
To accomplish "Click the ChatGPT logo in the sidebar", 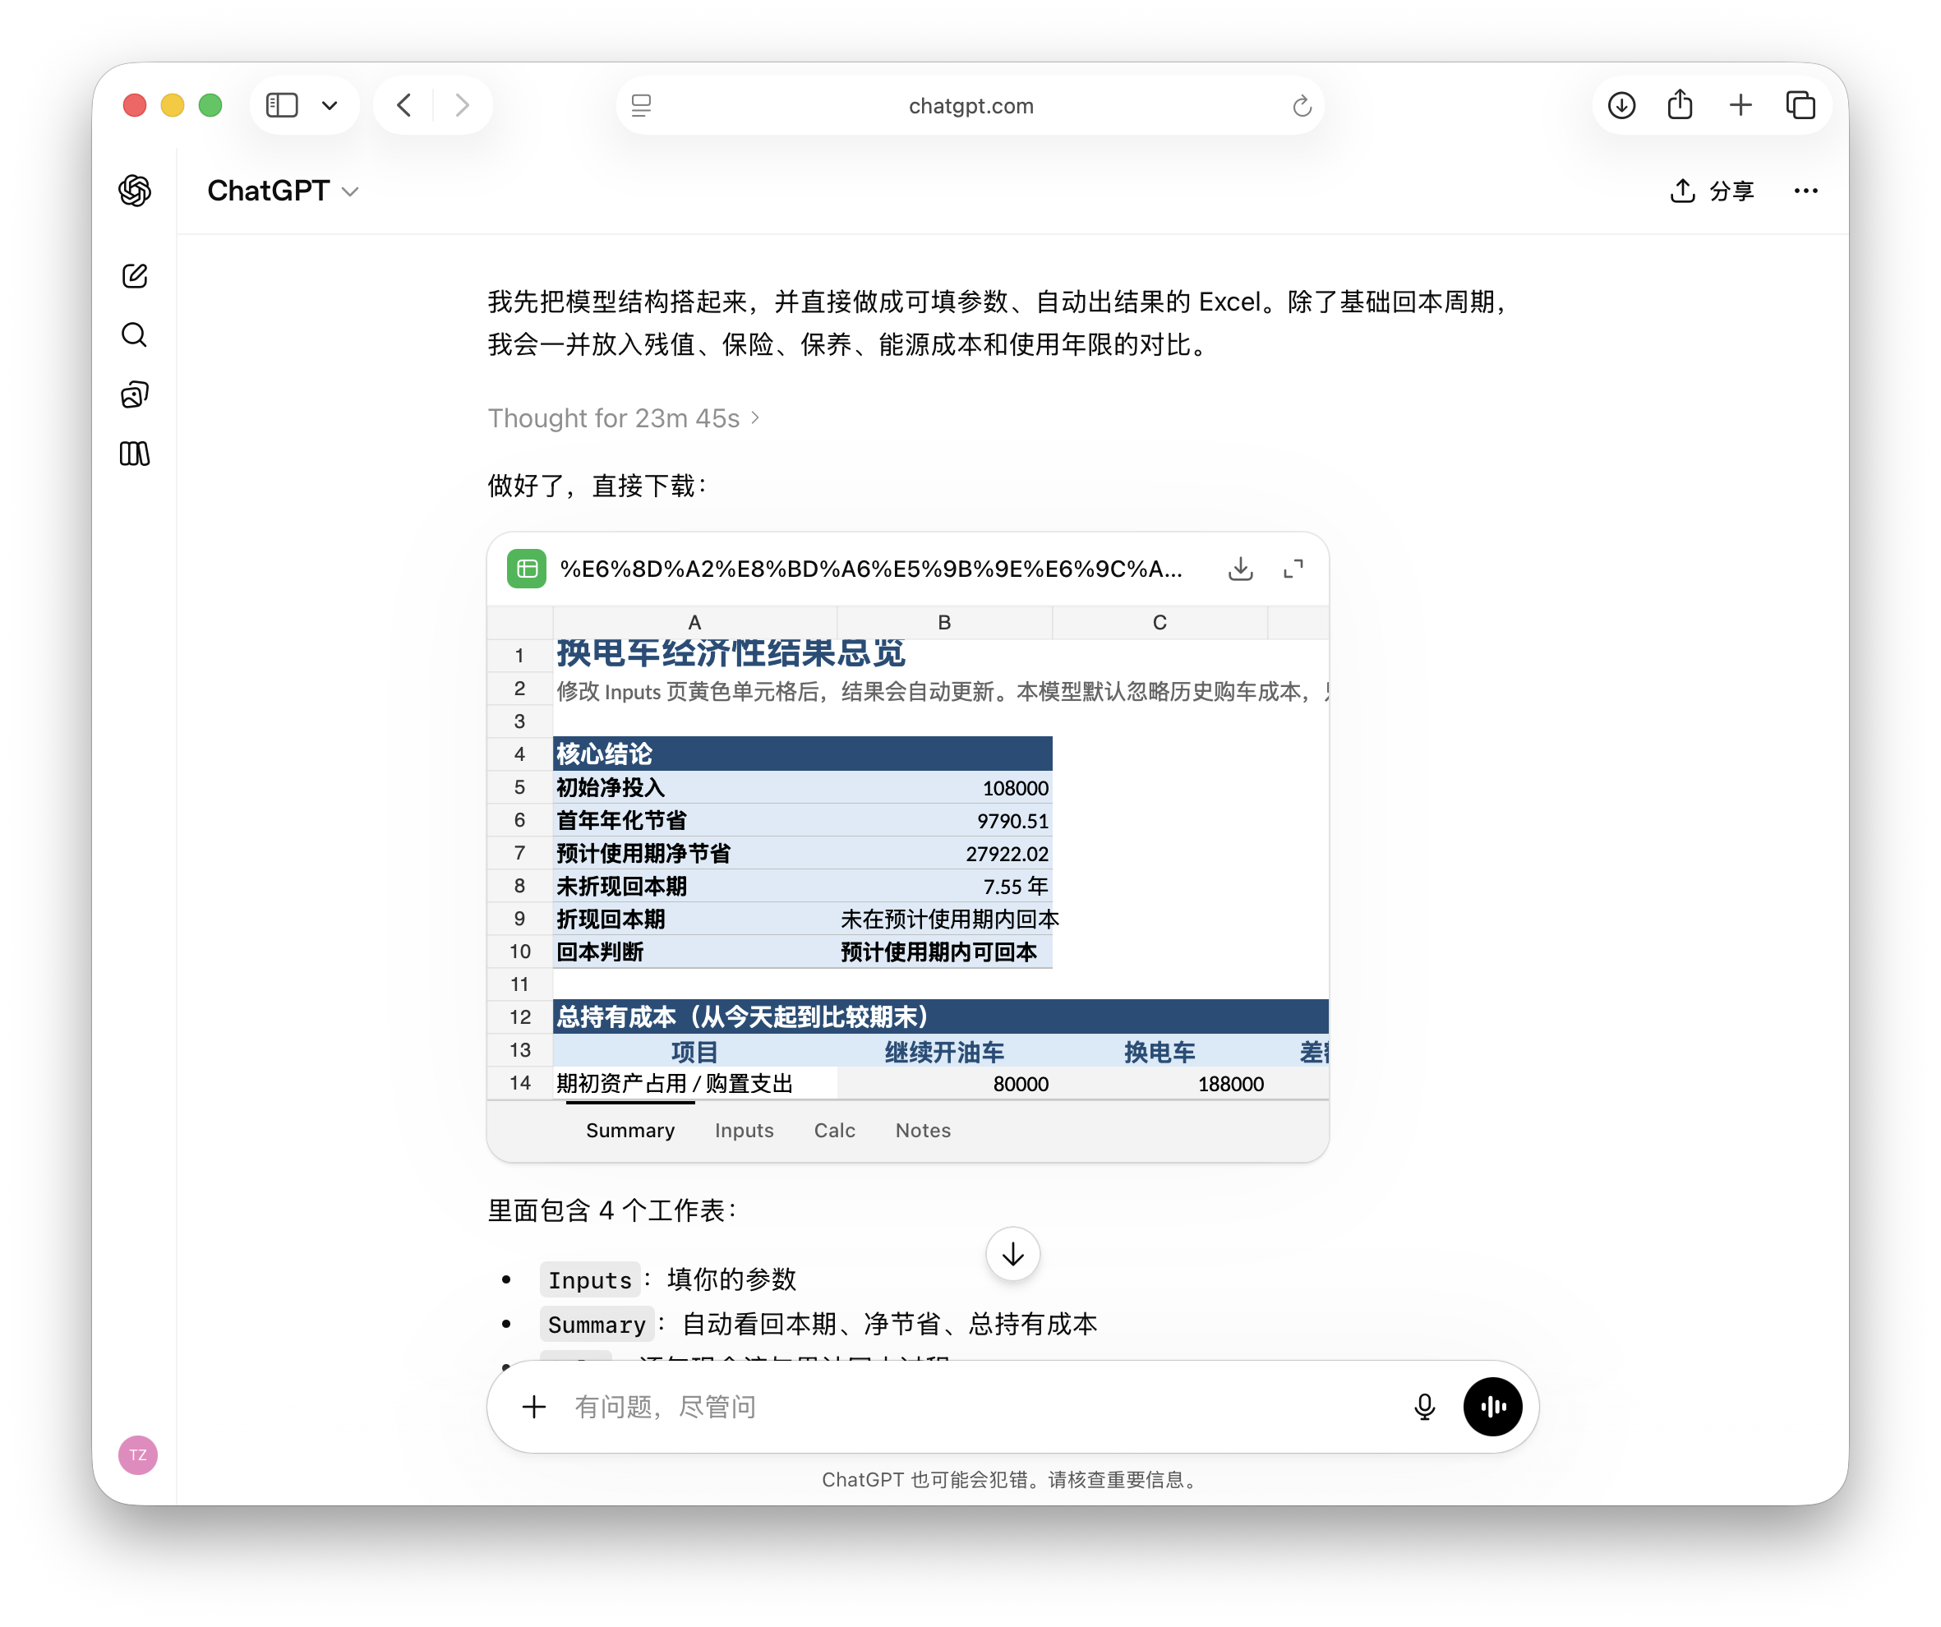I will coord(135,191).
